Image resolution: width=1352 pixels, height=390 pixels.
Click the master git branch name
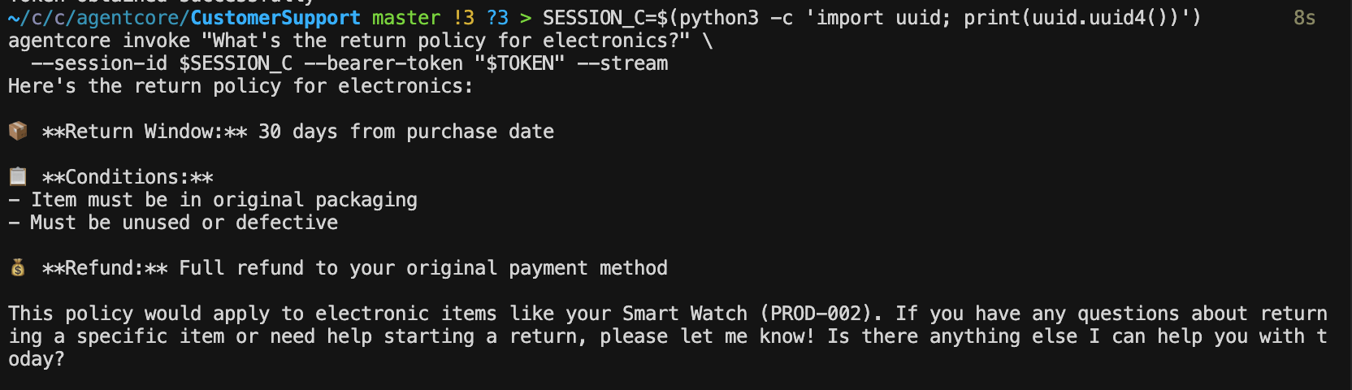click(406, 18)
